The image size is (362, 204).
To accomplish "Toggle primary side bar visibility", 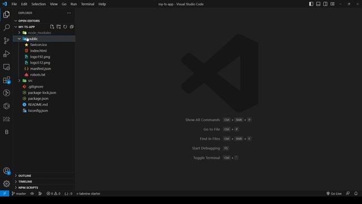I will 311,4.
